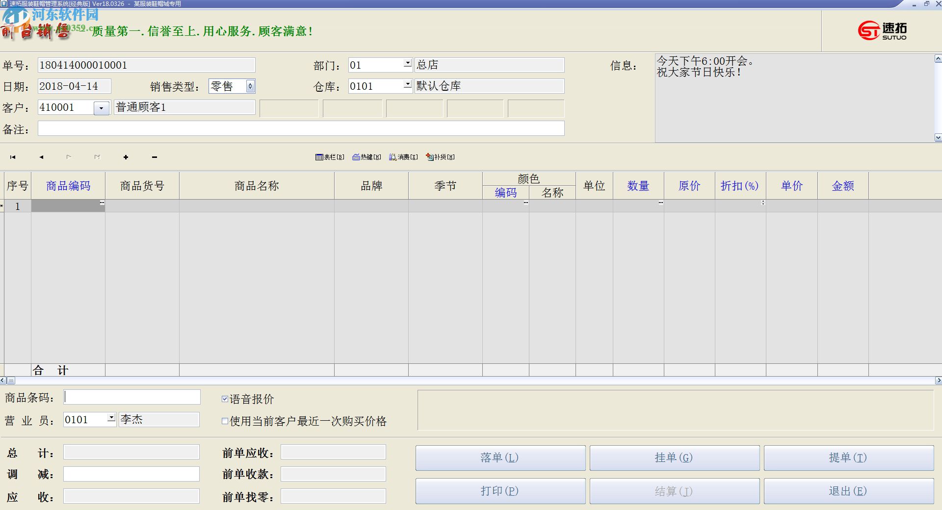Expand the 营业员 dropdown
The height and width of the screenshot is (510, 942).
[111, 417]
